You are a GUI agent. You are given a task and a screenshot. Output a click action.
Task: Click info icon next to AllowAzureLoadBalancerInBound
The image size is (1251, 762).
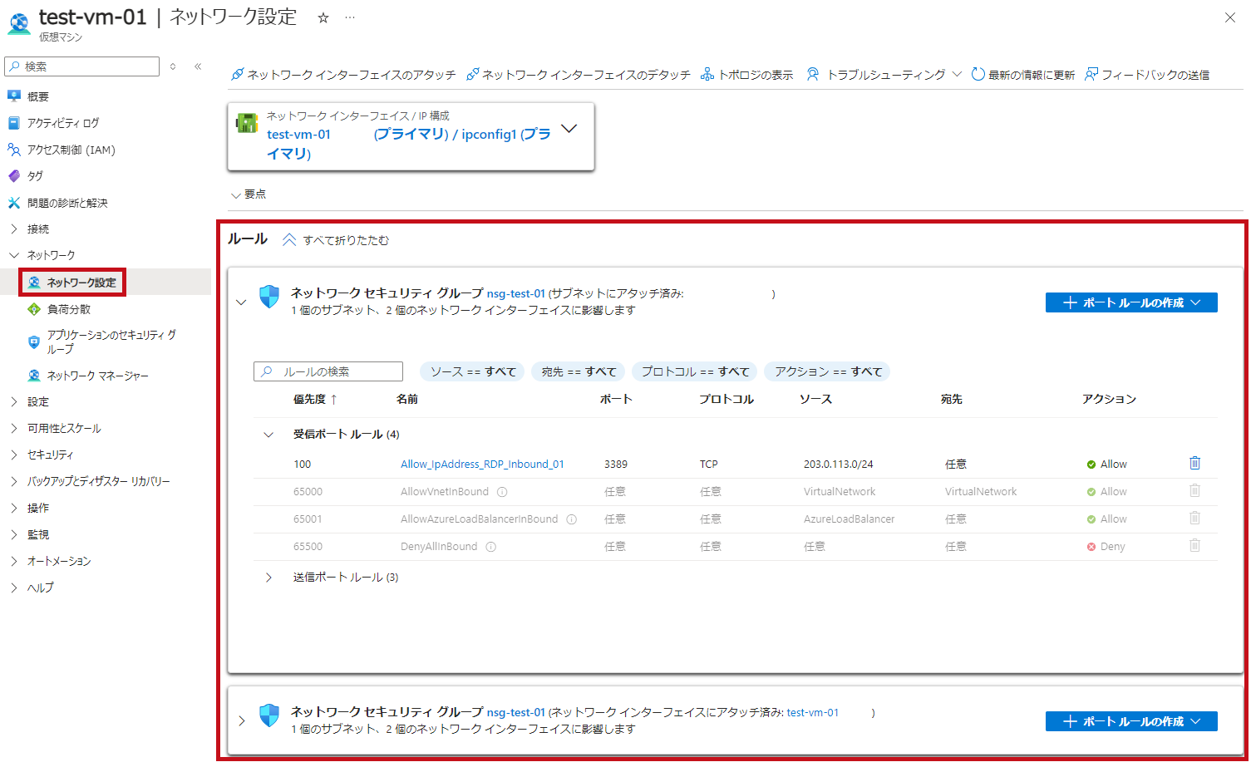click(571, 519)
